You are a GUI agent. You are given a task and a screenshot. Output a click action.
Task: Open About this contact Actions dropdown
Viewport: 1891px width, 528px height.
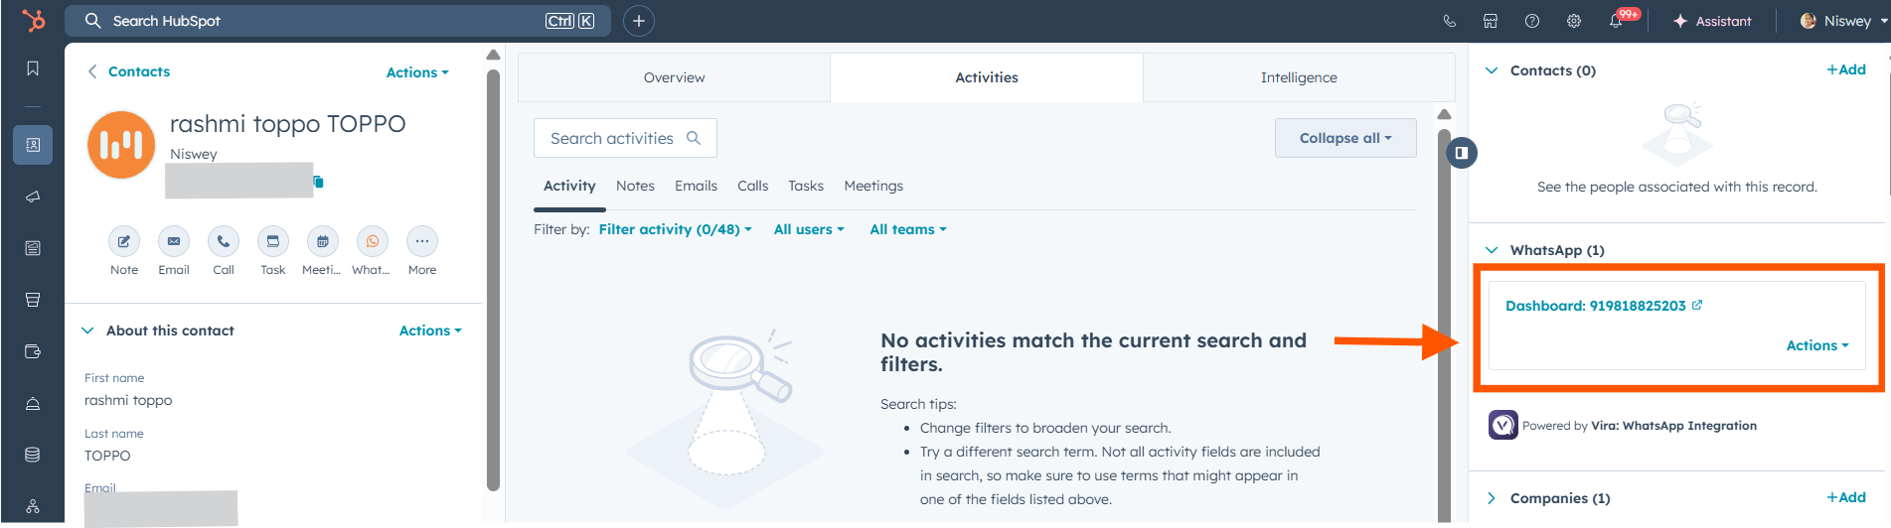(430, 330)
